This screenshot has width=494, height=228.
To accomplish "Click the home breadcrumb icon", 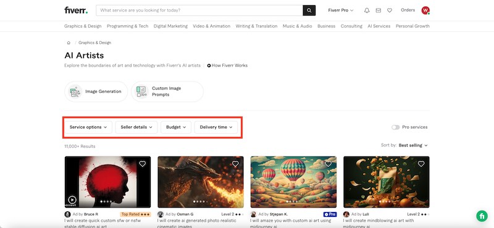I will (69, 43).
